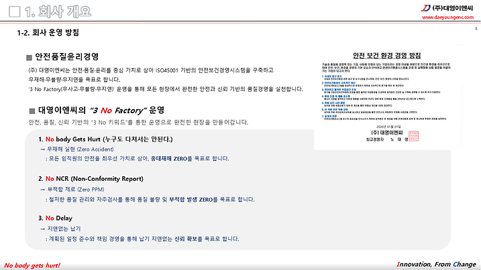Click the footer 'Innovation, From Change'
481x270 pixels.
pyautogui.click(x=436, y=264)
